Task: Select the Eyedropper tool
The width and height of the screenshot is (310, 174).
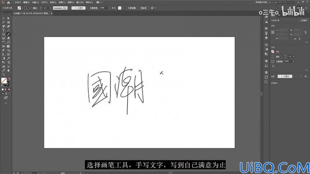Action: 8,58
